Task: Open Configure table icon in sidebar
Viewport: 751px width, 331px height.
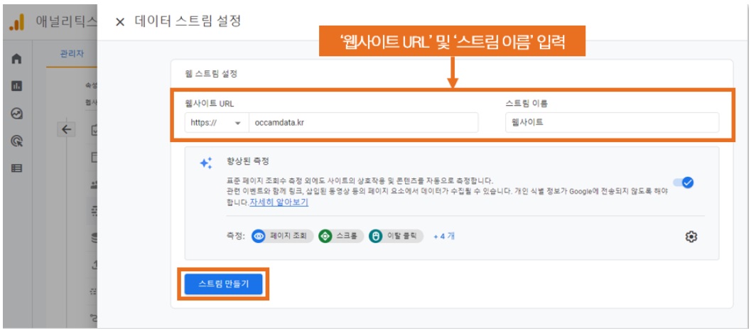Action: pyautogui.click(x=17, y=168)
